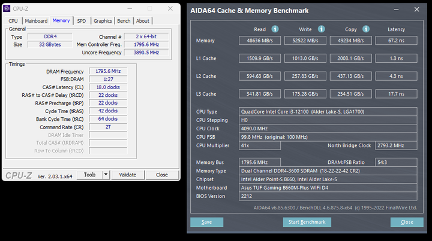This screenshot has width=432, height=241.
Task: Click the Close button in AIDA64 window
Action: 407,222
